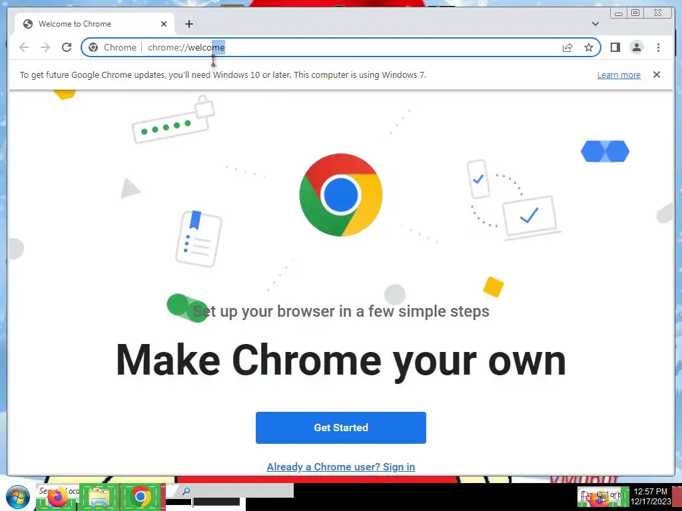The height and width of the screenshot is (511, 682).
Task: Open the Windows Start button
Action: tap(18, 497)
